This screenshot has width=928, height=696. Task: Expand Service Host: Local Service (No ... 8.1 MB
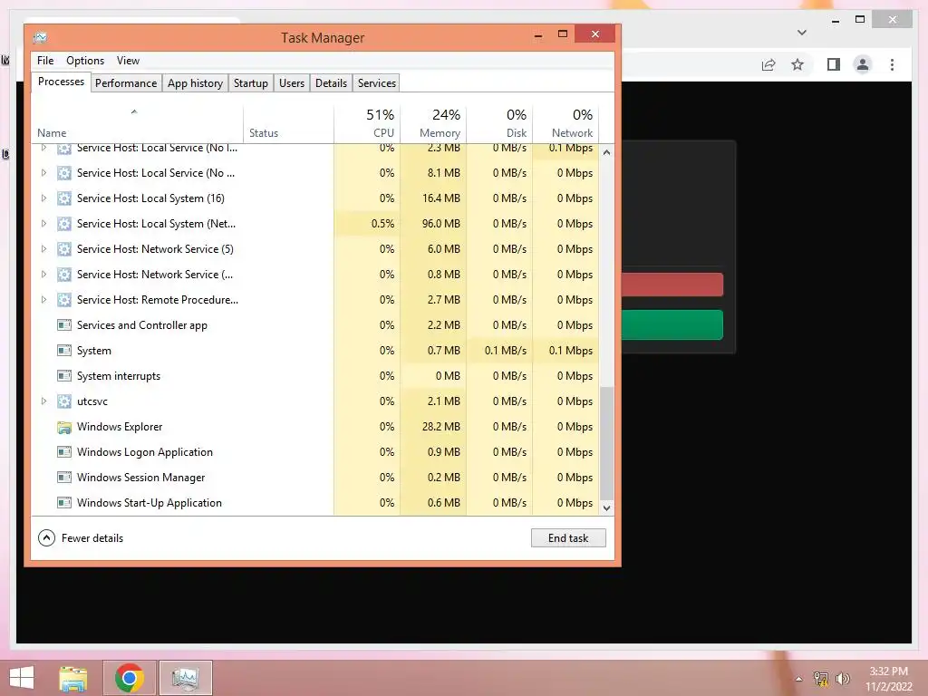pos(43,173)
